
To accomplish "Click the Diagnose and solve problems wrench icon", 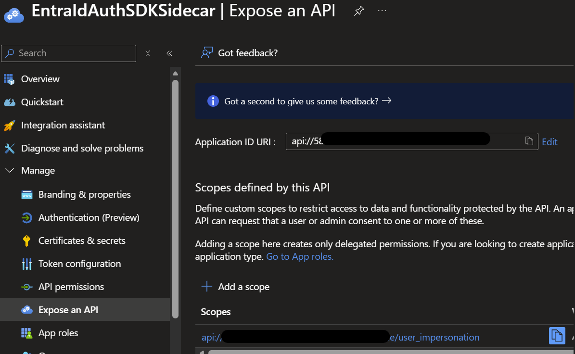I will pos(9,149).
